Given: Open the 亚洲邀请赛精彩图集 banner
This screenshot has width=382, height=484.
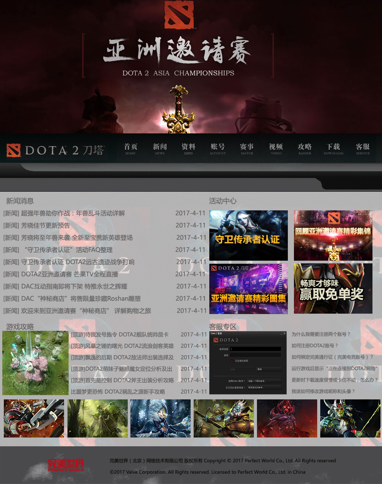Looking at the screenshot, I should coord(248,288).
